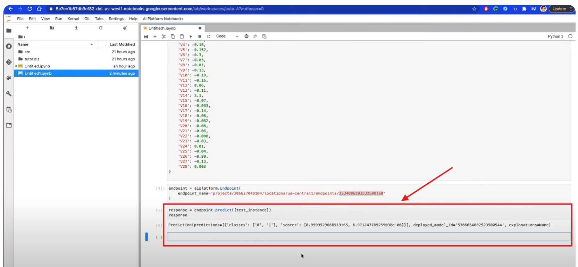Paste cell from clipboard in notebook toolbar
578x267 pixels.
click(182, 36)
